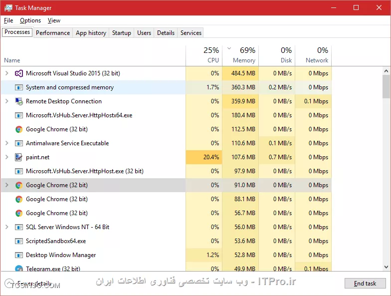The width and height of the screenshot is (391, 296).
Task: Click the Task Manager title bar icon
Action: tap(8, 8)
